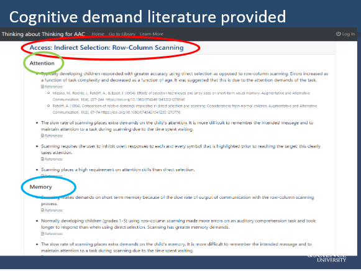361x271 pixels.
Task: Click the slide title 'Cognitive demand literature provided'
Action: (x=147, y=17)
